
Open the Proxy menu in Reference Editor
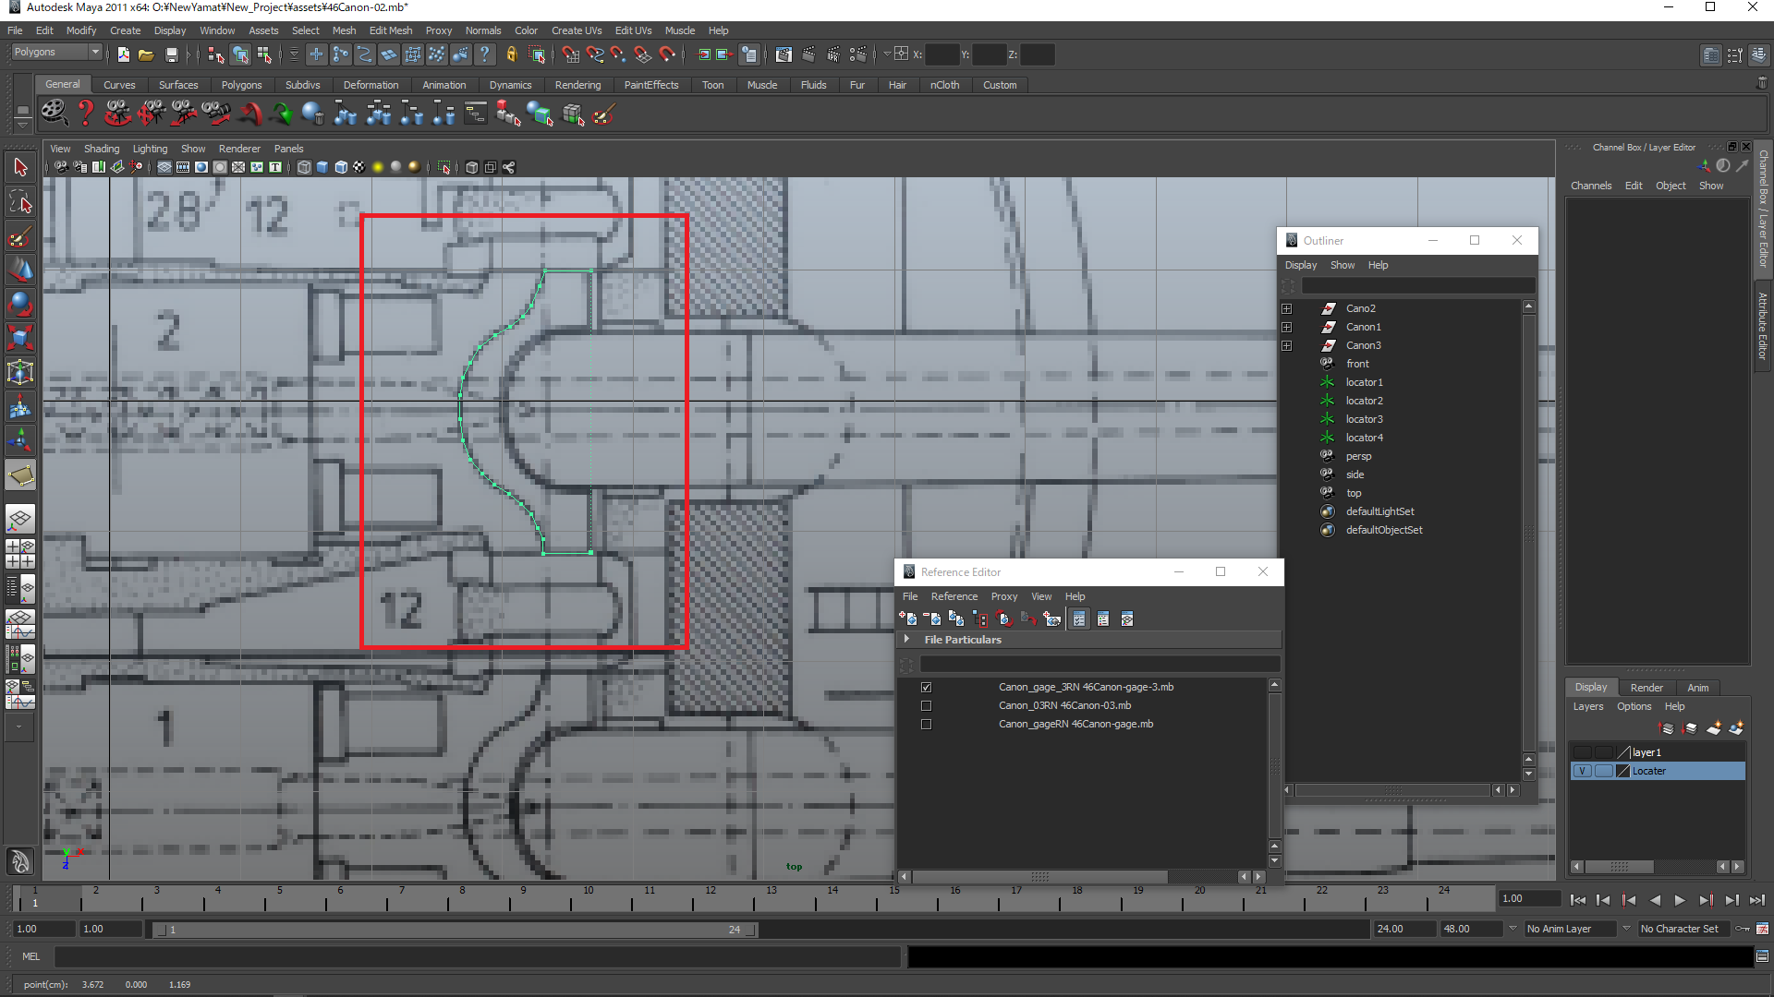coord(1003,597)
